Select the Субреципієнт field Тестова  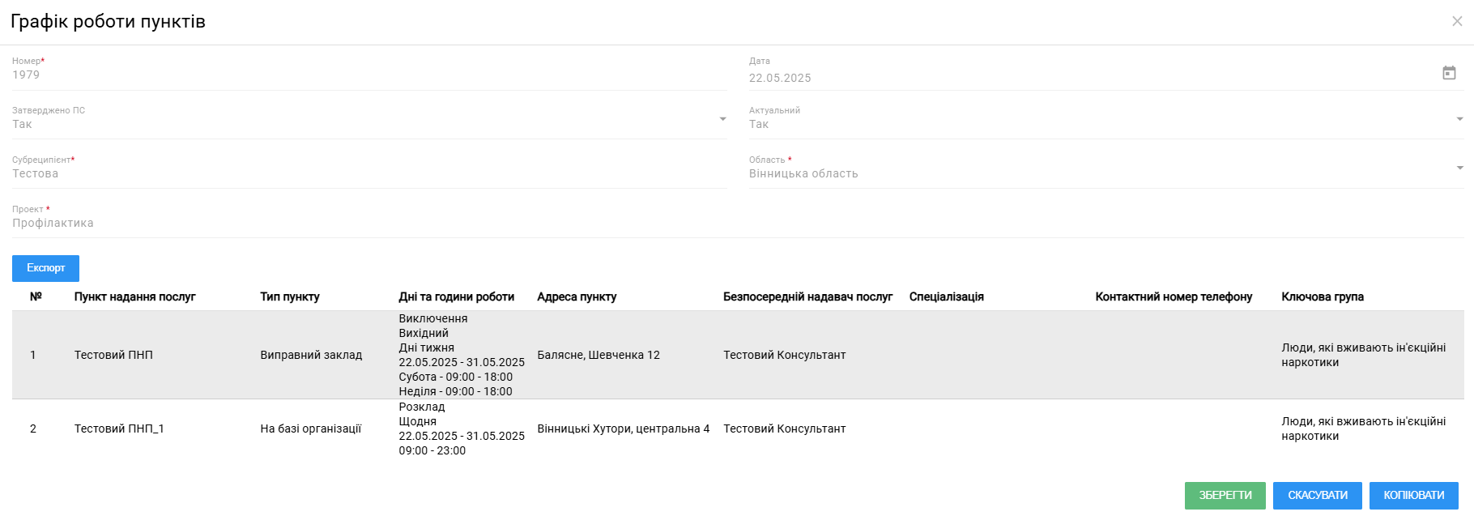click(369, 173)
